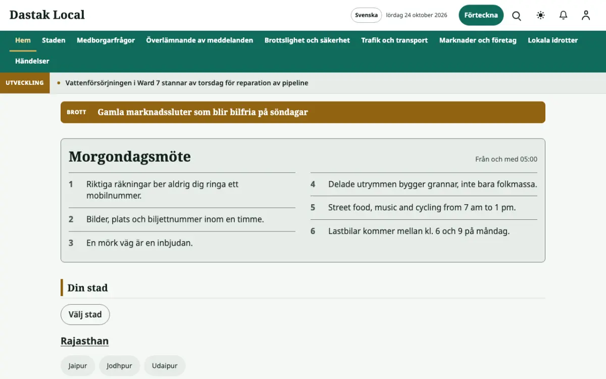606x379 pixels.
Task: Click the Från och med 05:00 timestamp
Action: coord(506,159)
